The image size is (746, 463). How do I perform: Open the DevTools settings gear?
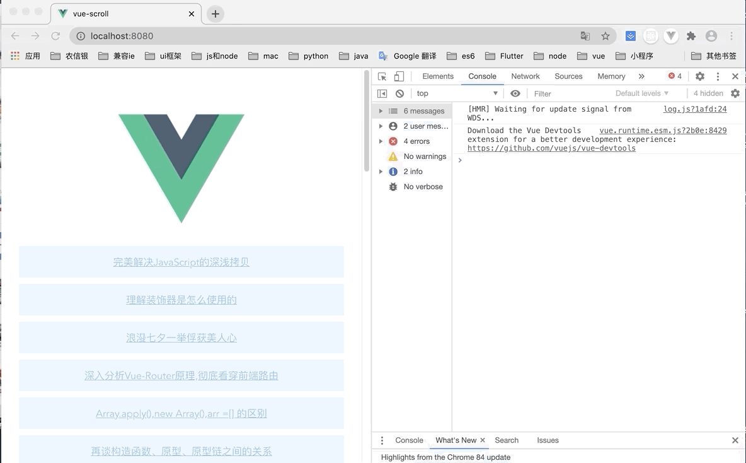point(700,76)
